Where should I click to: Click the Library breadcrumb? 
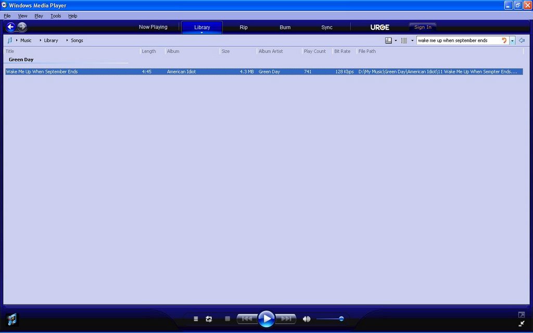click(51, 41)
